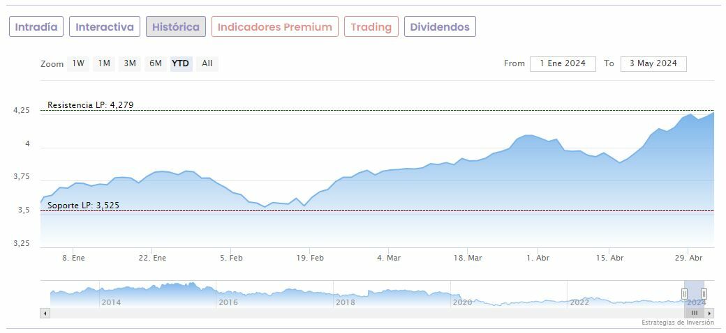
Task: Open the Estrategias de Inversión credit link
Action: click(678, 323)
